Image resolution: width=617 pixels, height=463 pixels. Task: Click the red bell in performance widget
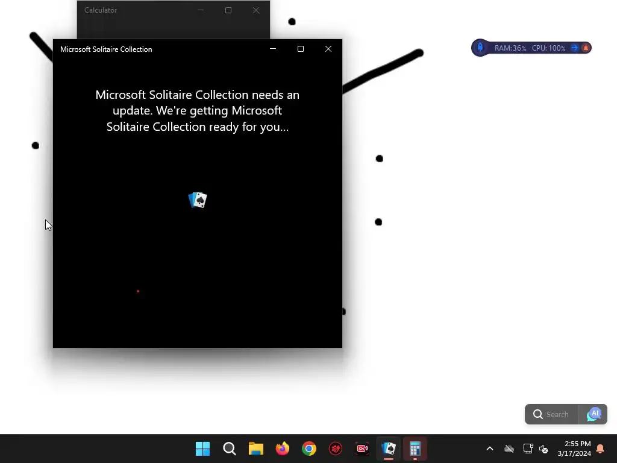coord(586,48)
